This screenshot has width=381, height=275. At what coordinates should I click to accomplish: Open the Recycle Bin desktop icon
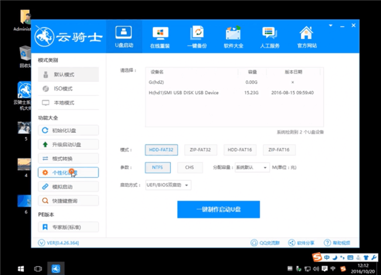25,57
